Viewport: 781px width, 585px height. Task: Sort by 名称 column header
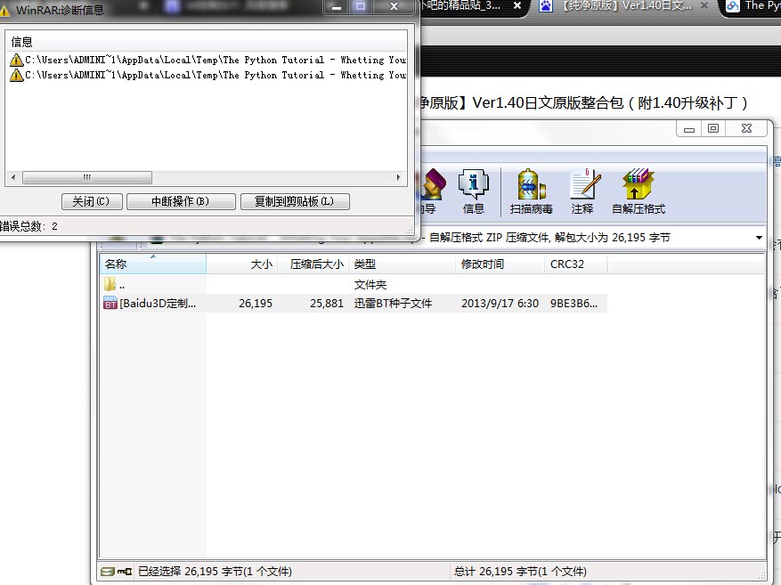point(153,264)
